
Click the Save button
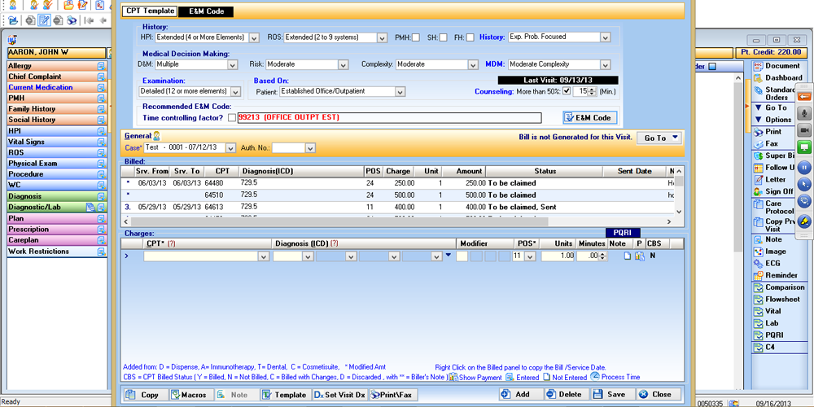pyautogui.click(x=613, y=395)
